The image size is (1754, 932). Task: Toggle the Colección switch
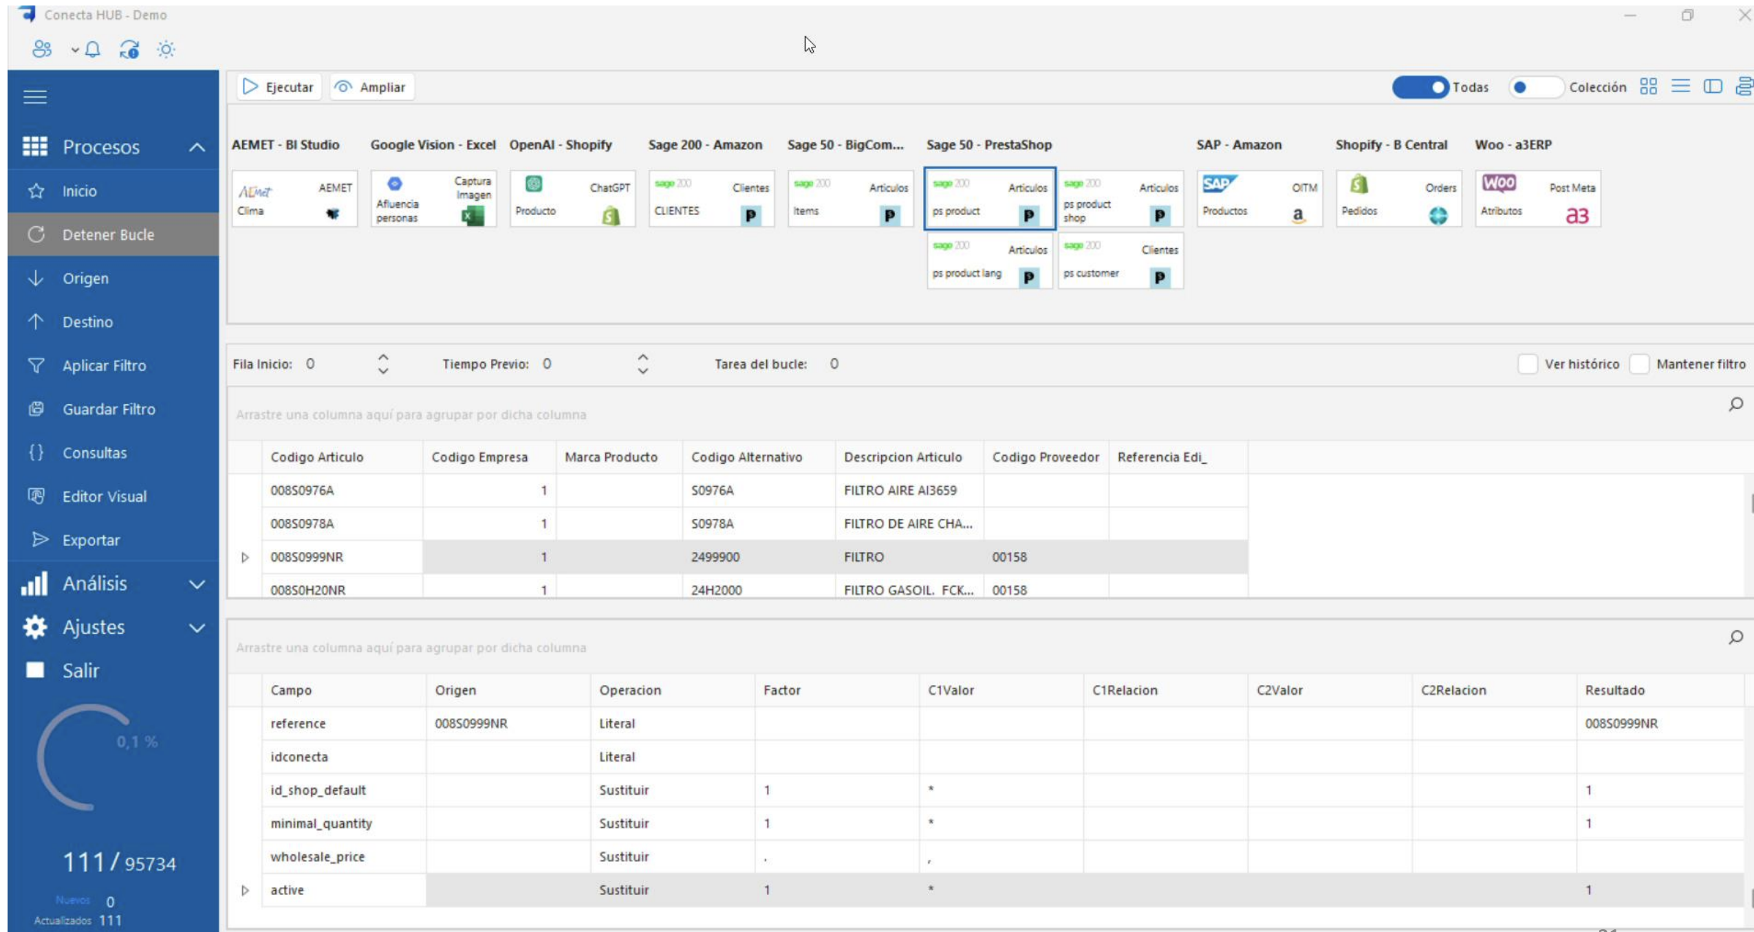pyautogui.click(x=1535, y=87)
